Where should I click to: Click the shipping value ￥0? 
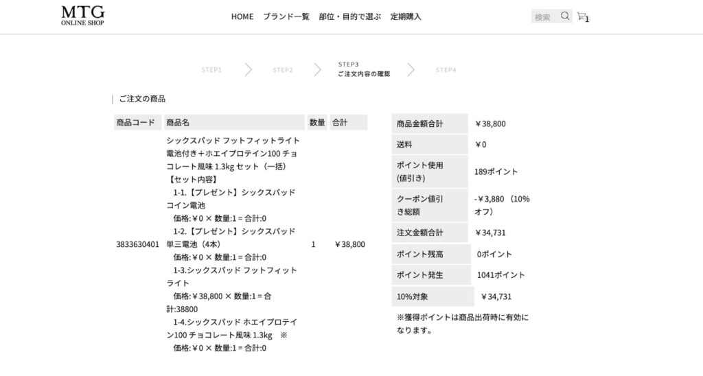point(480,145)
